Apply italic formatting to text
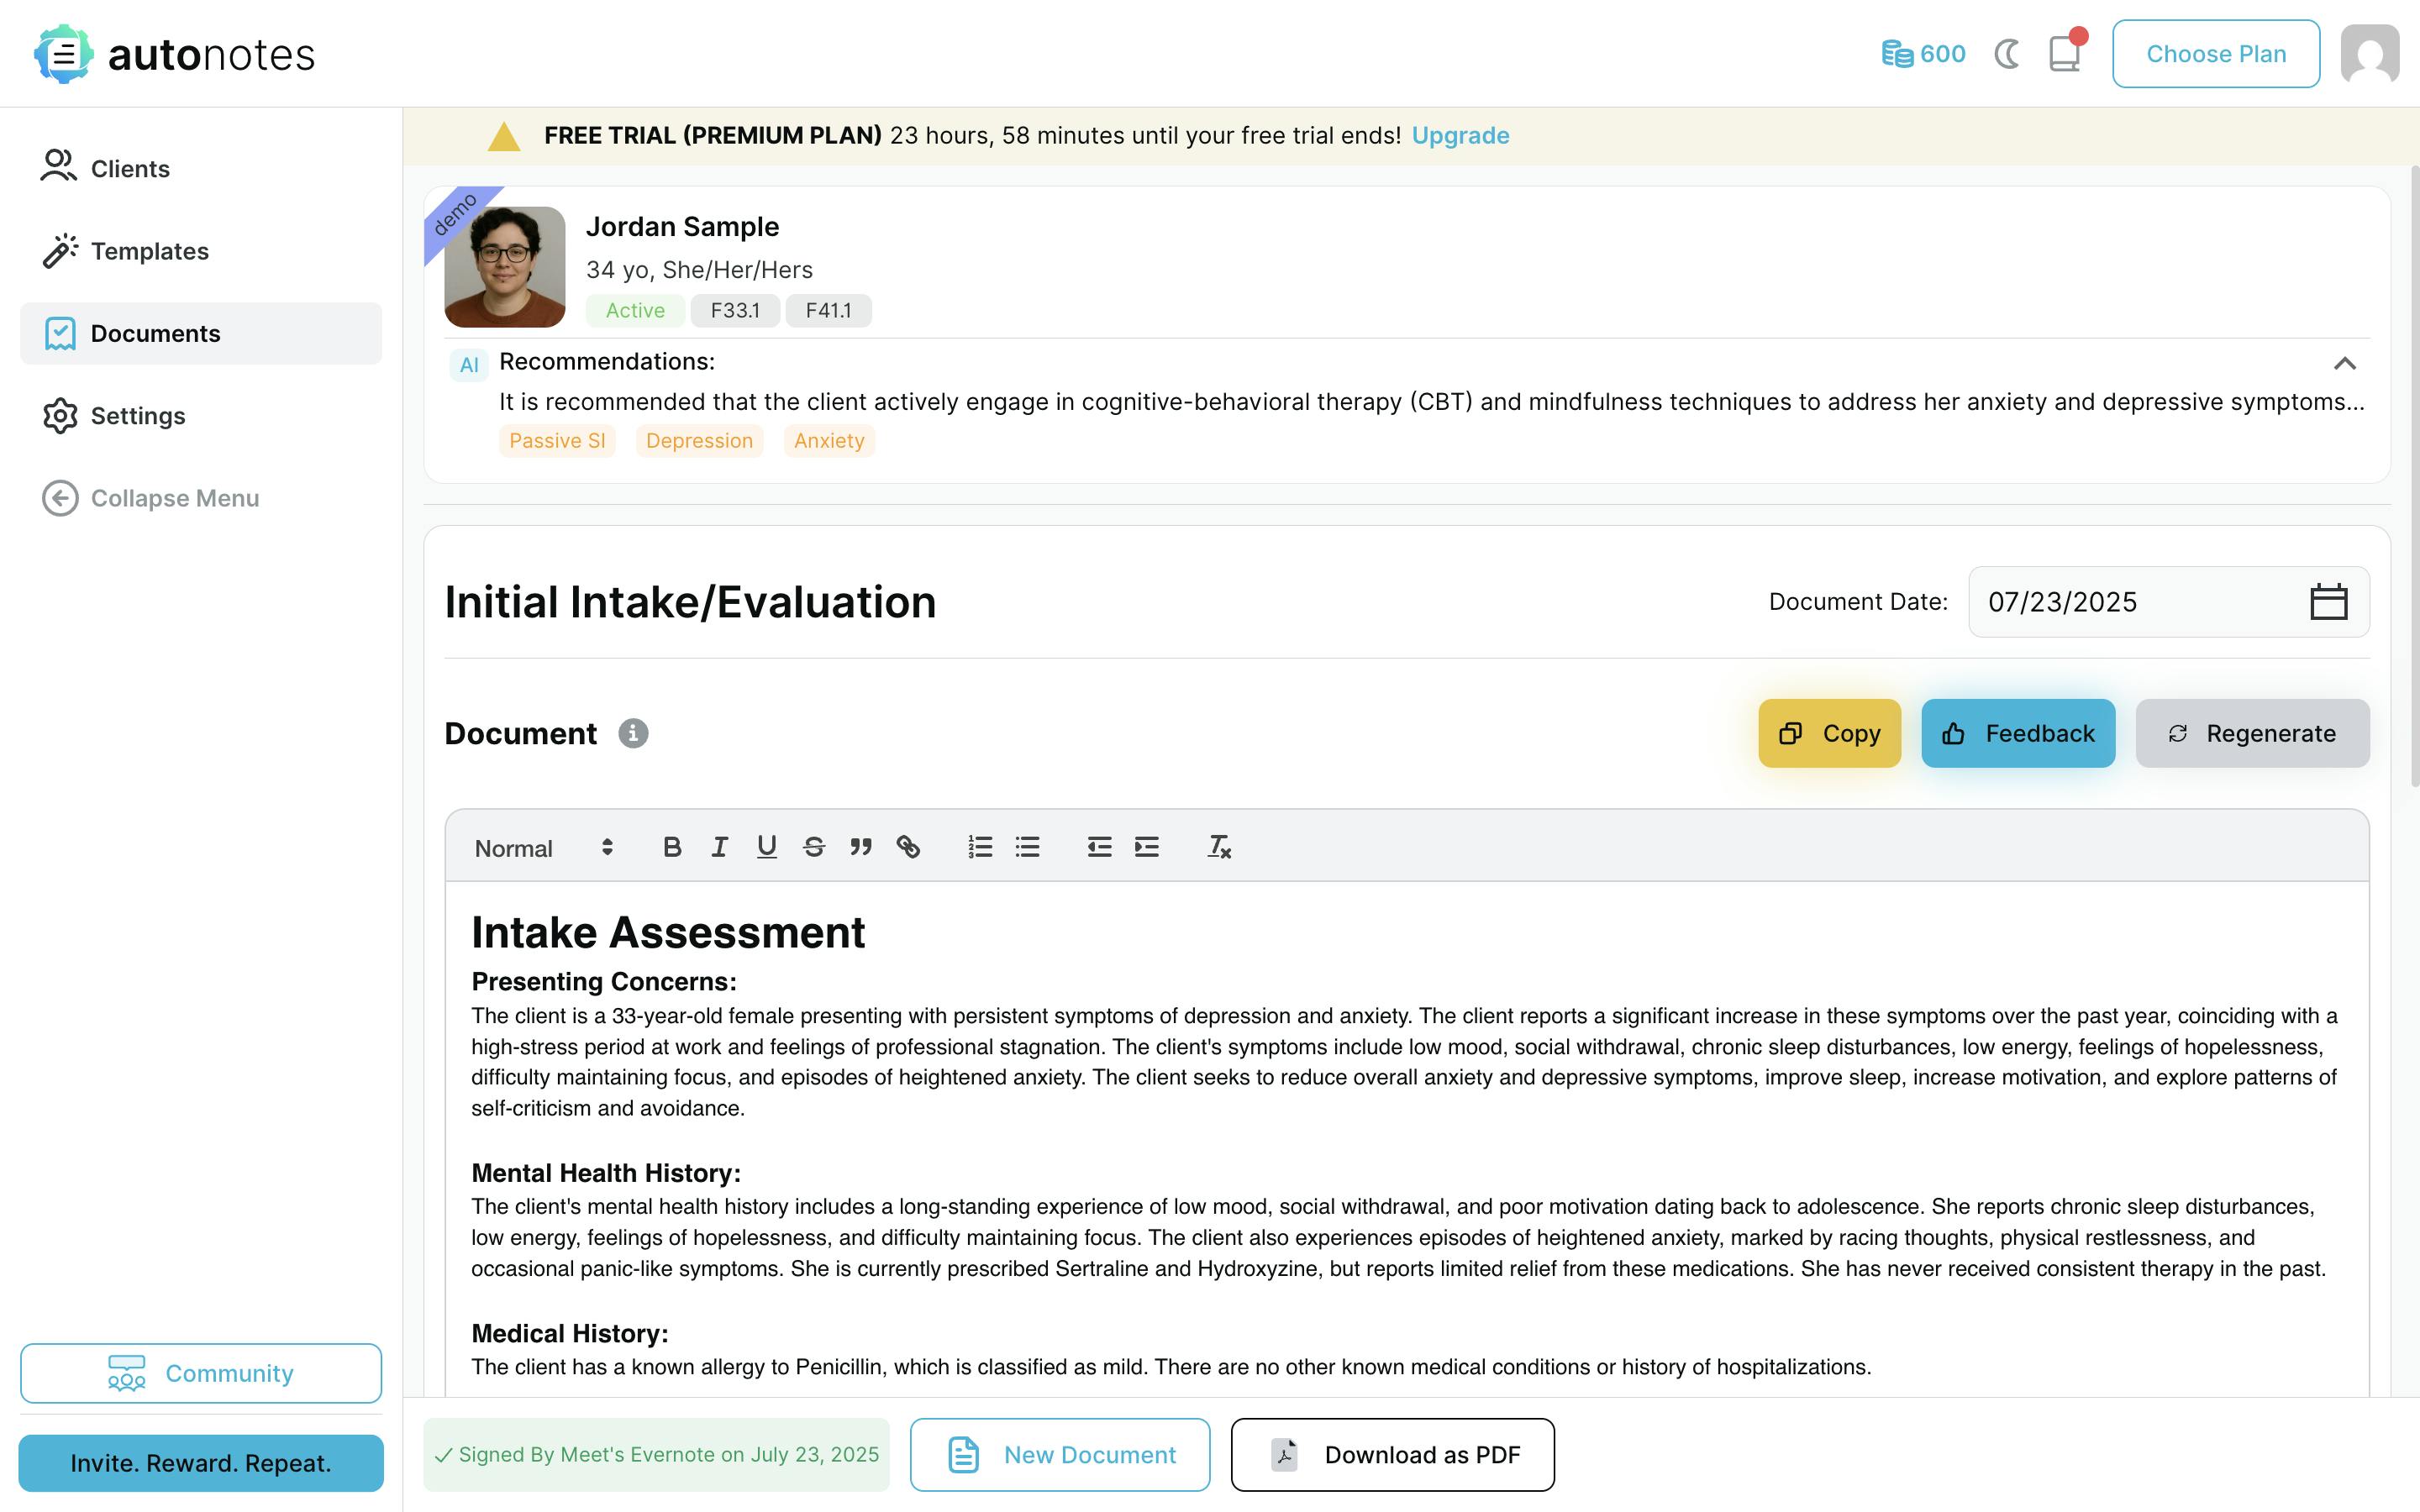Image resolution: width=2420 pixels, height=1512 pixels. click(719, 847)
